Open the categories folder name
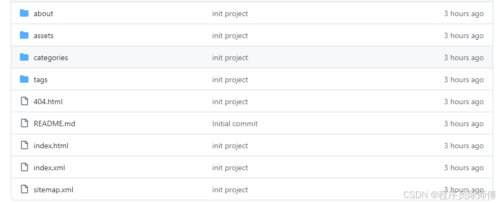This screenshot has width=498, height=203. [x=51, y=57]
